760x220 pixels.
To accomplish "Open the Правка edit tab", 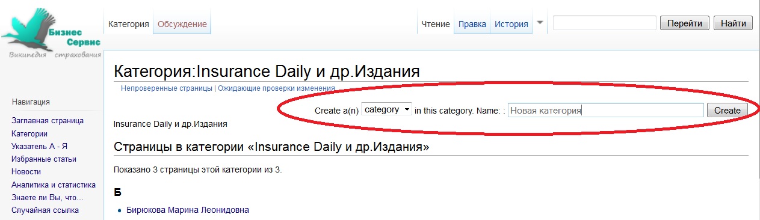I will (472, 24).
